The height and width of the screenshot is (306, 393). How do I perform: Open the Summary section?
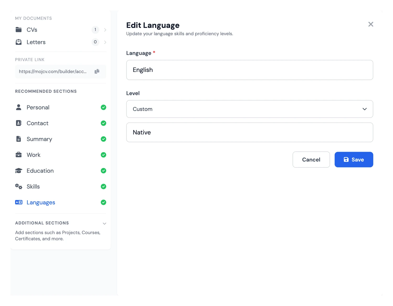pyautogui.click(x=61, y=139)
